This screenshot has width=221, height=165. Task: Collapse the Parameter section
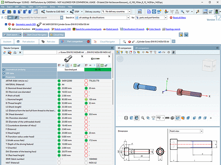(x=4, y=77)
